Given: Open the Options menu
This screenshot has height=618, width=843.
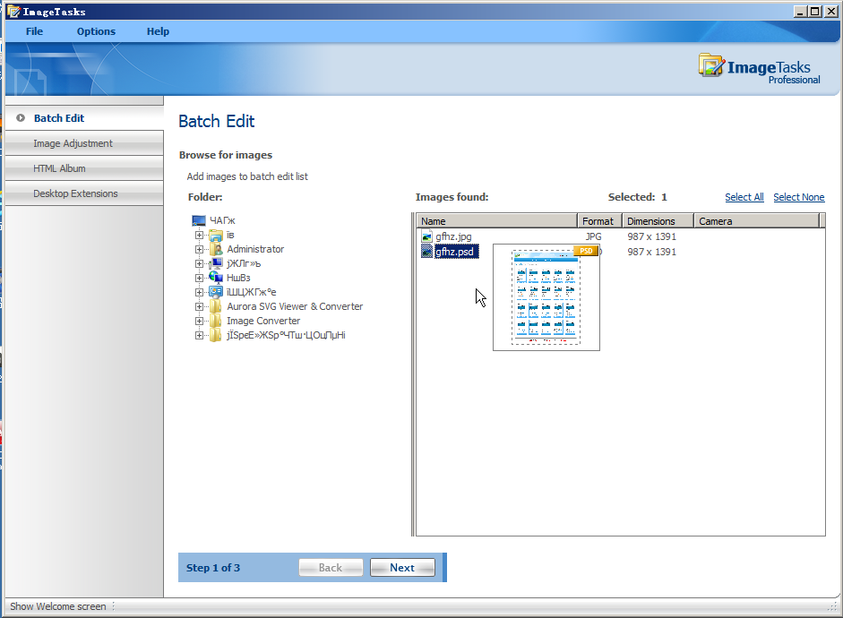Looking at the screenshot, I should click(96, 31).
